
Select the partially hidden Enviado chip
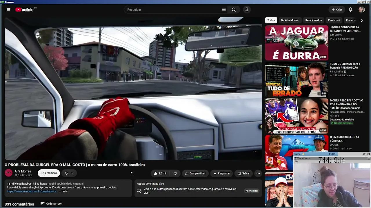click(x=350, y=20)
